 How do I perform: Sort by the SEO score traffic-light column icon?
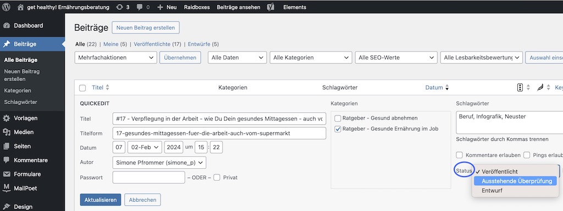520,87
